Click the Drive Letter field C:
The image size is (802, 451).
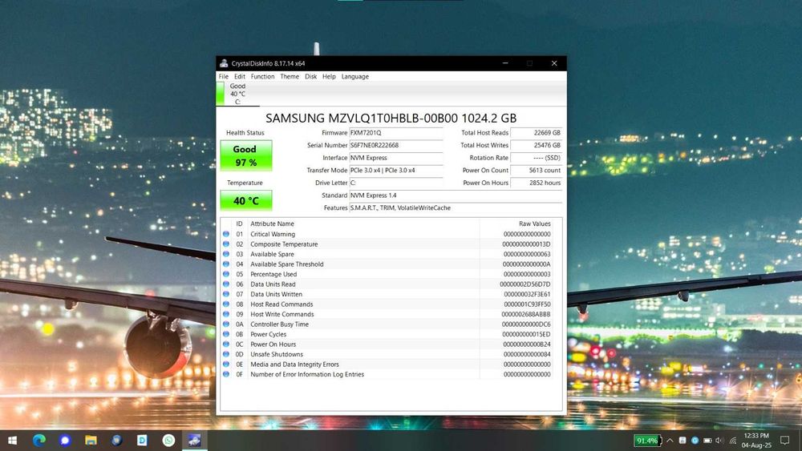tap(396, 183)
